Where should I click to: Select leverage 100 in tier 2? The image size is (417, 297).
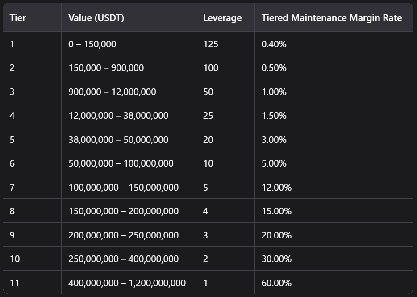210,68
